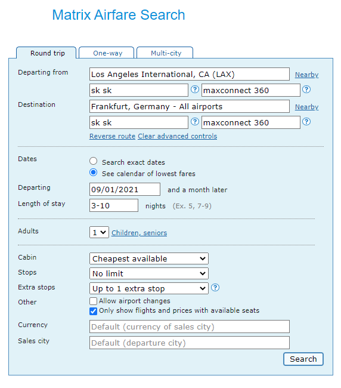Focus the Departing date input field

point(125,189)
